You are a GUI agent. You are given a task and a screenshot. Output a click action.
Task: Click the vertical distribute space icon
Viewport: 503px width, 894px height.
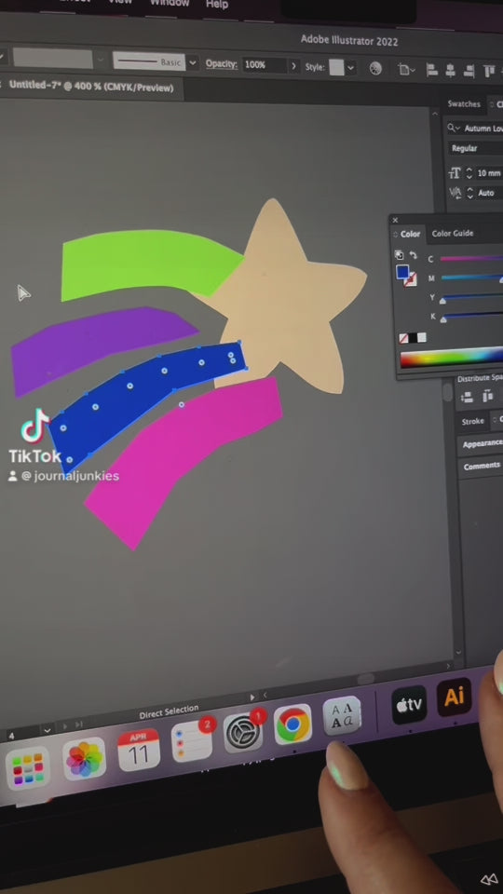point(467,397)
